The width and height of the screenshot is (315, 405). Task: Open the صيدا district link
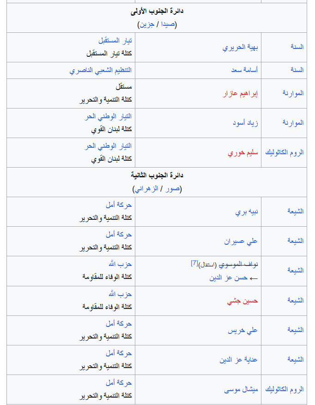tap(168, 24)
